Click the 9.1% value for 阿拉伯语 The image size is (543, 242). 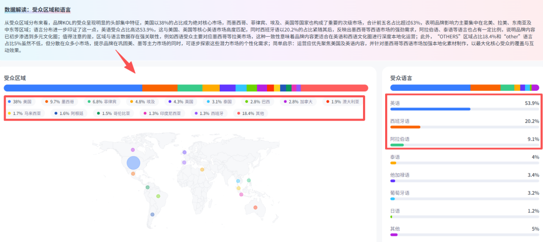coord(533,139)
